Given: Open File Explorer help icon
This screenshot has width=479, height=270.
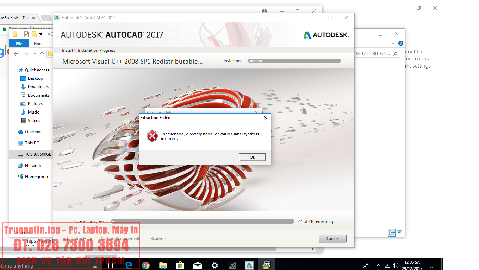Looking at the screenshot, I should (x=400, y=43).
